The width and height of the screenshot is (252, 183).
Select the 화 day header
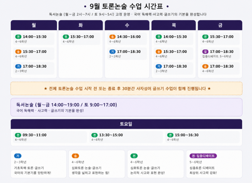(x=80, y=25)
